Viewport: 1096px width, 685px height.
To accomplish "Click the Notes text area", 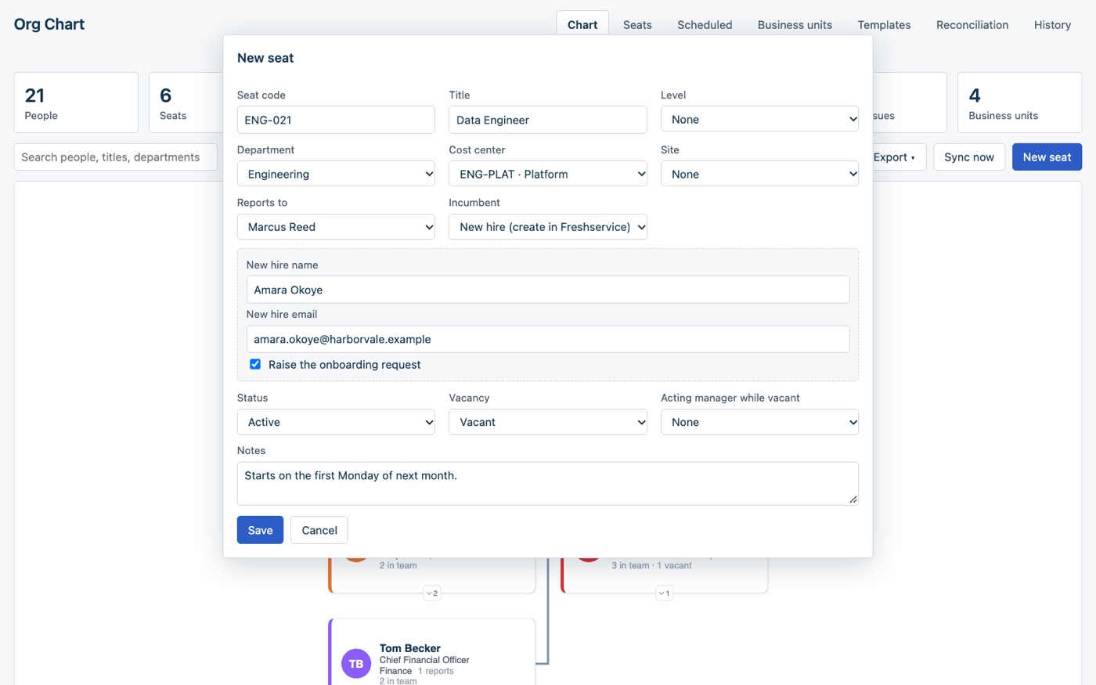I will tap(548, 483).
